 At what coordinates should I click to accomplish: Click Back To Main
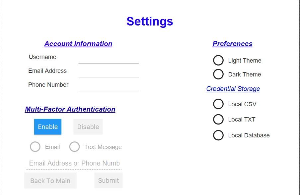[x=50, y=180]
